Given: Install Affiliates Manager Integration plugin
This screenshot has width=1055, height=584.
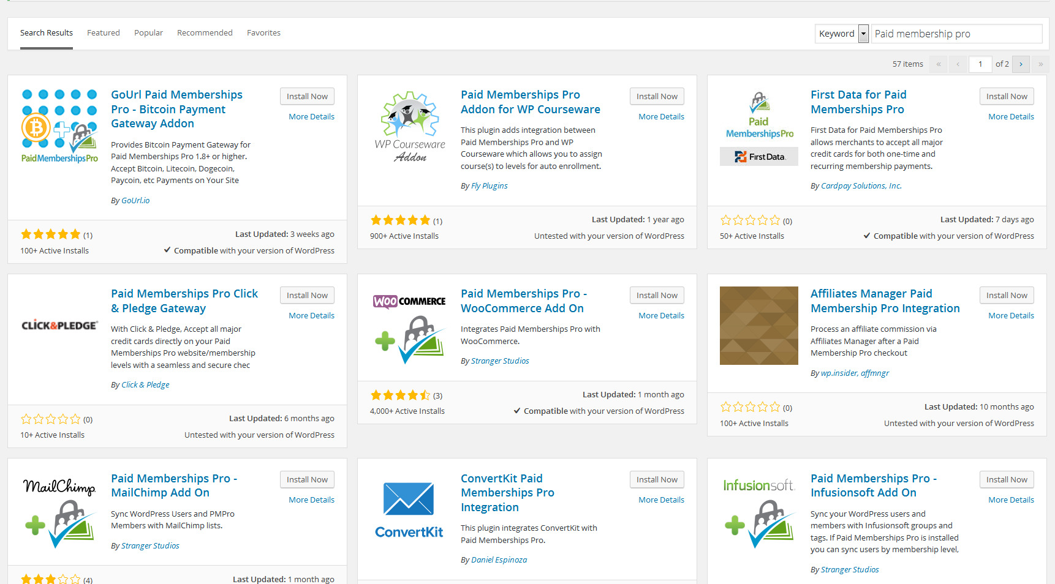Looking at the screenshot, I should (1007, 295).
